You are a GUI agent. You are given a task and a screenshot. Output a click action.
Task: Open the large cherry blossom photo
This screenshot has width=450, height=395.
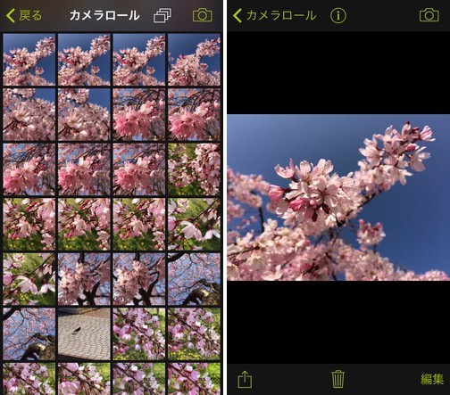(338, 197)
